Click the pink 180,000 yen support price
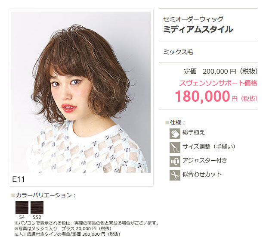Image resolution: width=266 pixels, height=237 pixels. click(216, 97)
